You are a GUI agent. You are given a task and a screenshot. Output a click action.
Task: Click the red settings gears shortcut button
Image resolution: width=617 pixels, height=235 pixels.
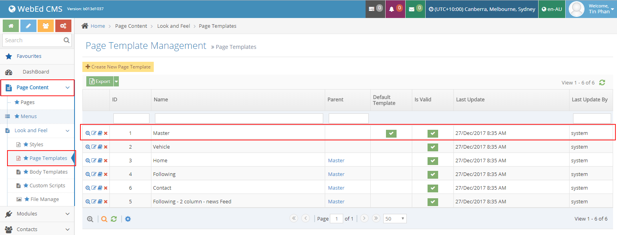pos(63,26)
